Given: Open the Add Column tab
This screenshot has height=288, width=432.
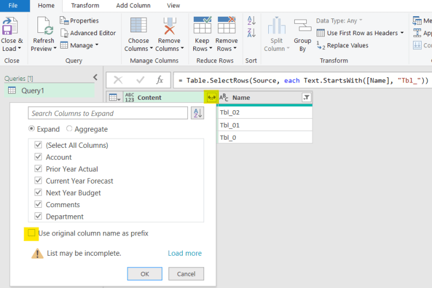Looking at the screenshot, I should click(x=133, y=6).
